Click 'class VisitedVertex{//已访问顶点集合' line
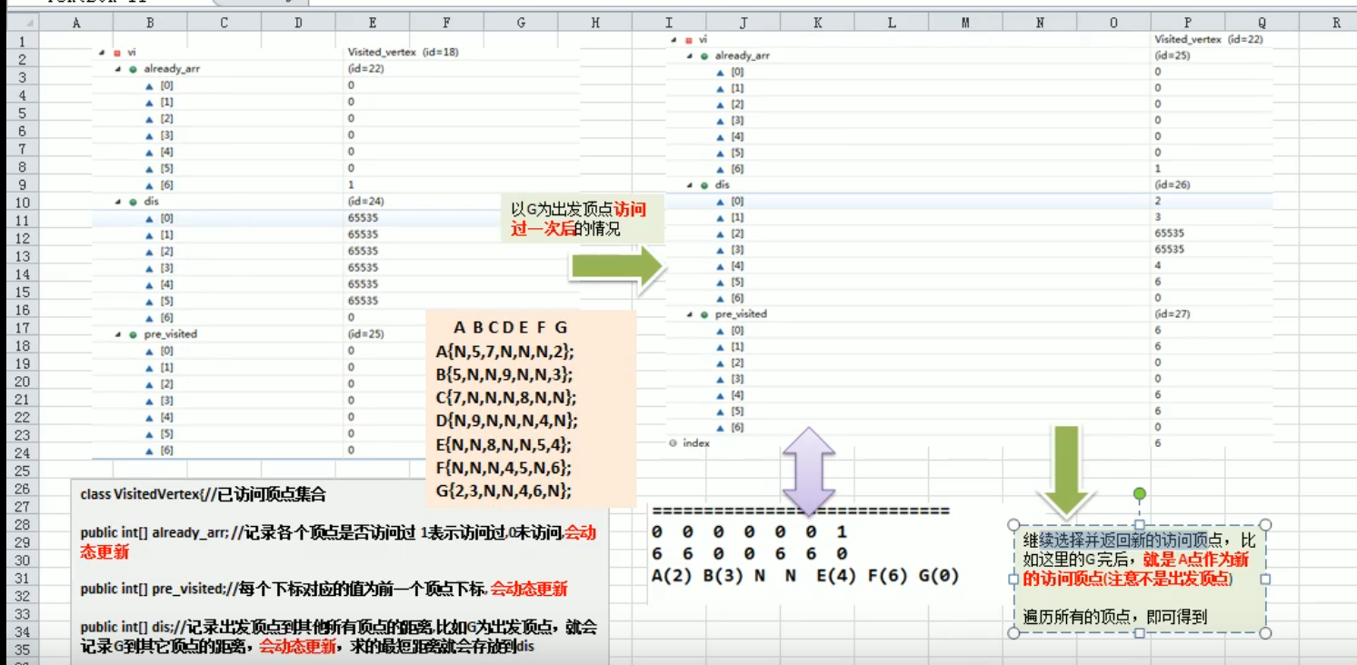The height and width of the screenshot is (665, 1357). (203, 495)
